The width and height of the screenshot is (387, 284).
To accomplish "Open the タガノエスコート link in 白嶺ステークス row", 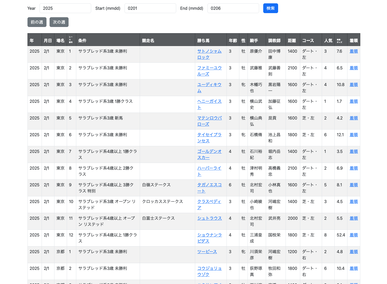I will click(209, 188).
